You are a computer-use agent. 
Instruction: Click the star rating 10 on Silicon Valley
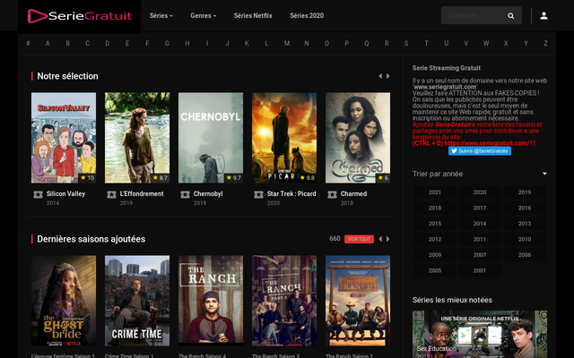coord(87,178)
